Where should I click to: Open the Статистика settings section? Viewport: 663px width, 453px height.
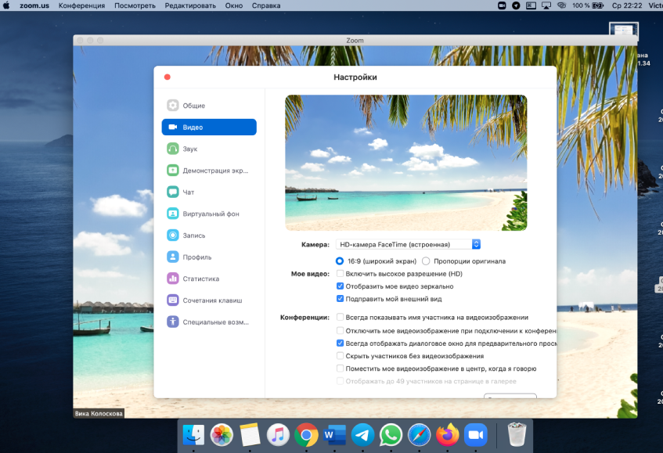209,279
